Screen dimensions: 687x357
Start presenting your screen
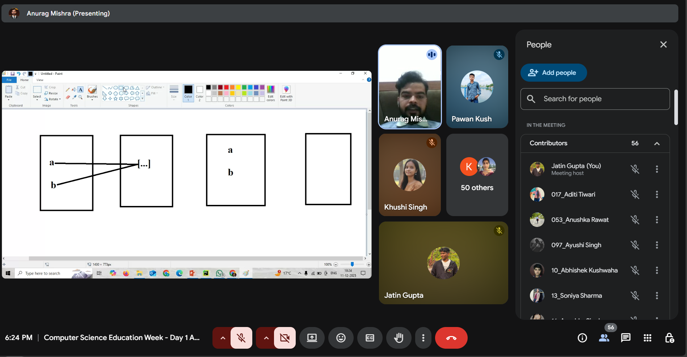[x=312, y=338]
